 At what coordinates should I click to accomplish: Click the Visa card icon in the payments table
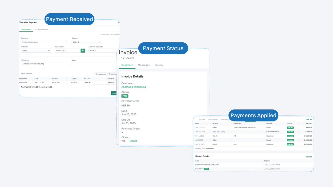tap(215, 132)
